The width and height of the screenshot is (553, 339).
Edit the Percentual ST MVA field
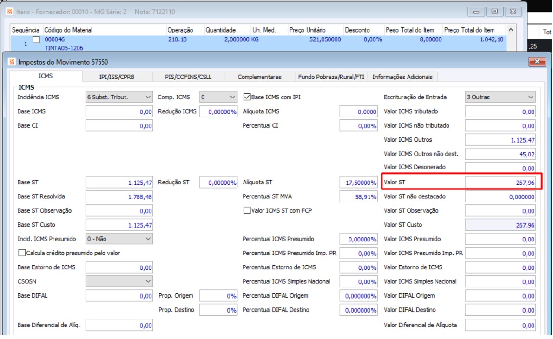[358, 196]
